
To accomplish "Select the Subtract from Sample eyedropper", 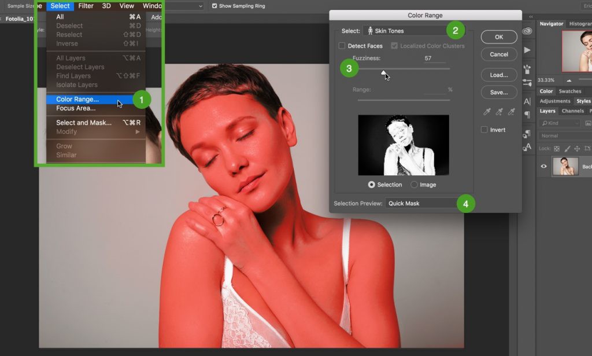I will pos(511,112).
